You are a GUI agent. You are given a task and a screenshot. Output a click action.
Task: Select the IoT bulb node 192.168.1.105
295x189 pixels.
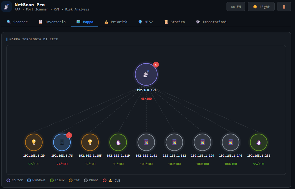(x=90, y=142)
